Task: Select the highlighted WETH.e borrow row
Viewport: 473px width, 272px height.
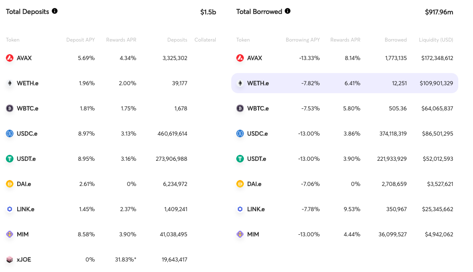Action: 344,83
